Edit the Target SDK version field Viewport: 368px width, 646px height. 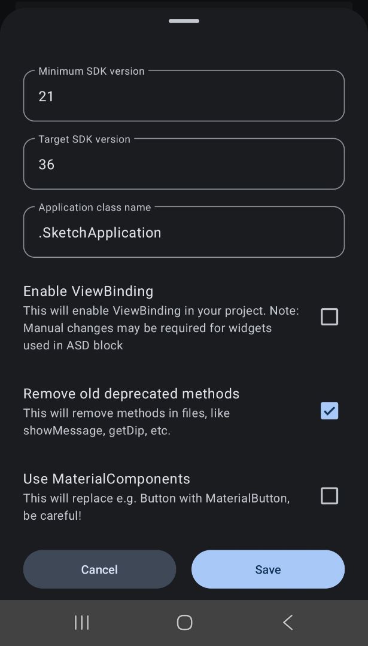pos(184,164)
